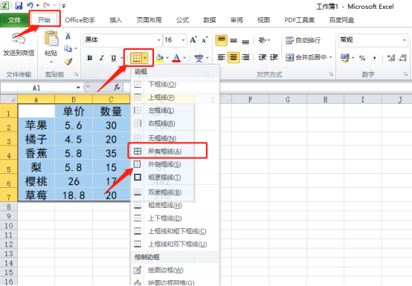Screen dimensions: 412x286
Task: Open the PDF工具集 tab
Action: 299,20
